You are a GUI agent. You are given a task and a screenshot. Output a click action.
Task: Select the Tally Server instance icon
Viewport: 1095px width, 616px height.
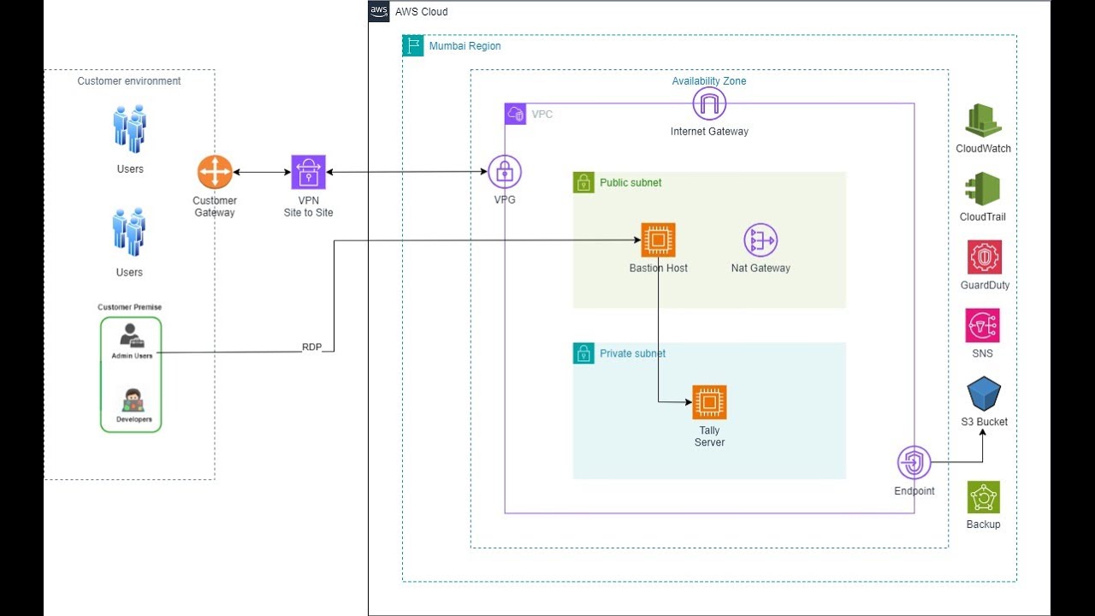pos(709,402)
